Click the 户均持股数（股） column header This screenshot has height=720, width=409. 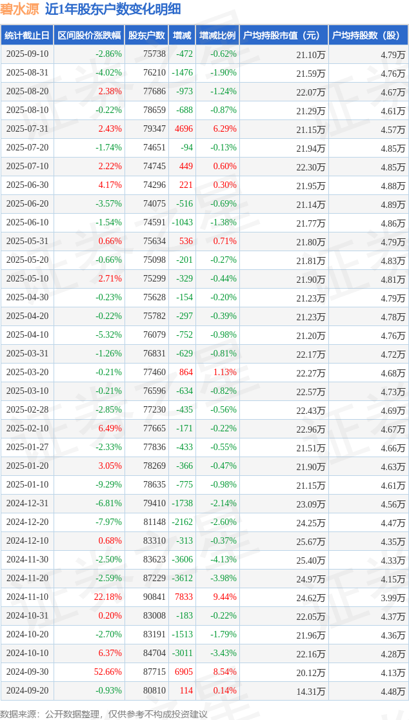368,36
